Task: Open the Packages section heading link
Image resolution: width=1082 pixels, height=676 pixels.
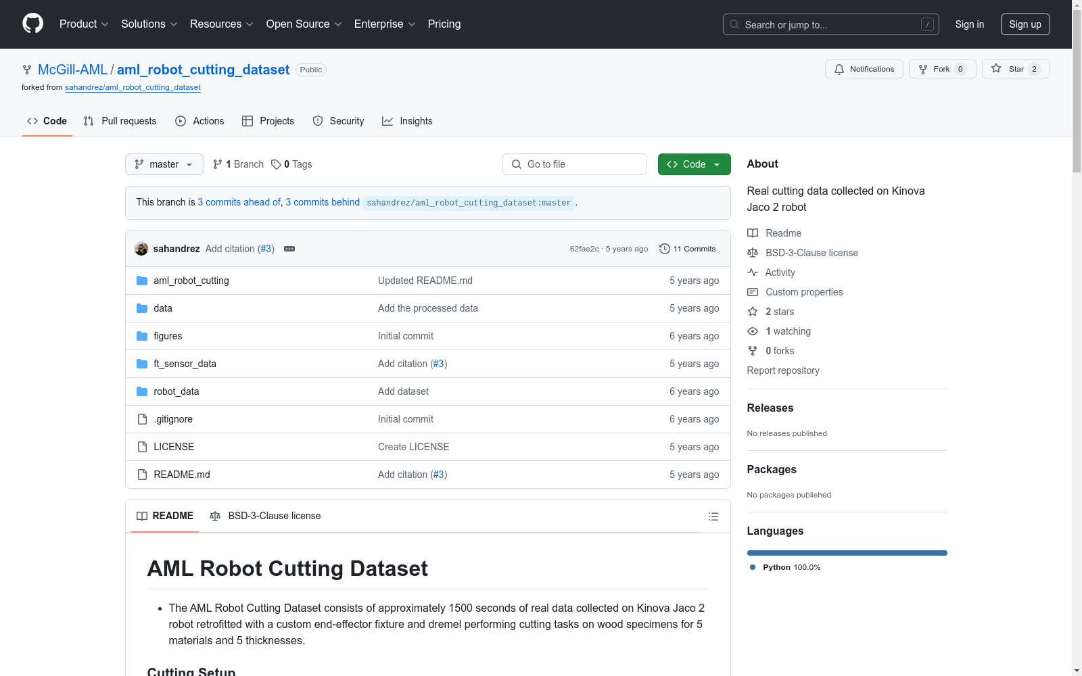Action: point(772,469)
